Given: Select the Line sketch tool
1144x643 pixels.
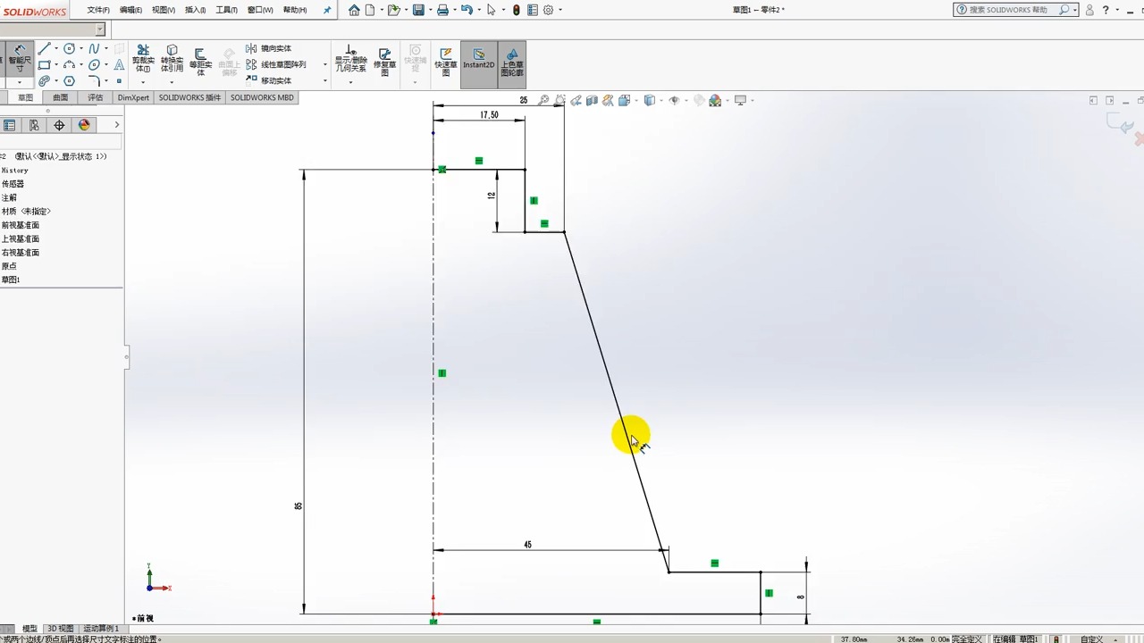Looking at the screenshot, I should pyautogui.click(x=44, y=49).
